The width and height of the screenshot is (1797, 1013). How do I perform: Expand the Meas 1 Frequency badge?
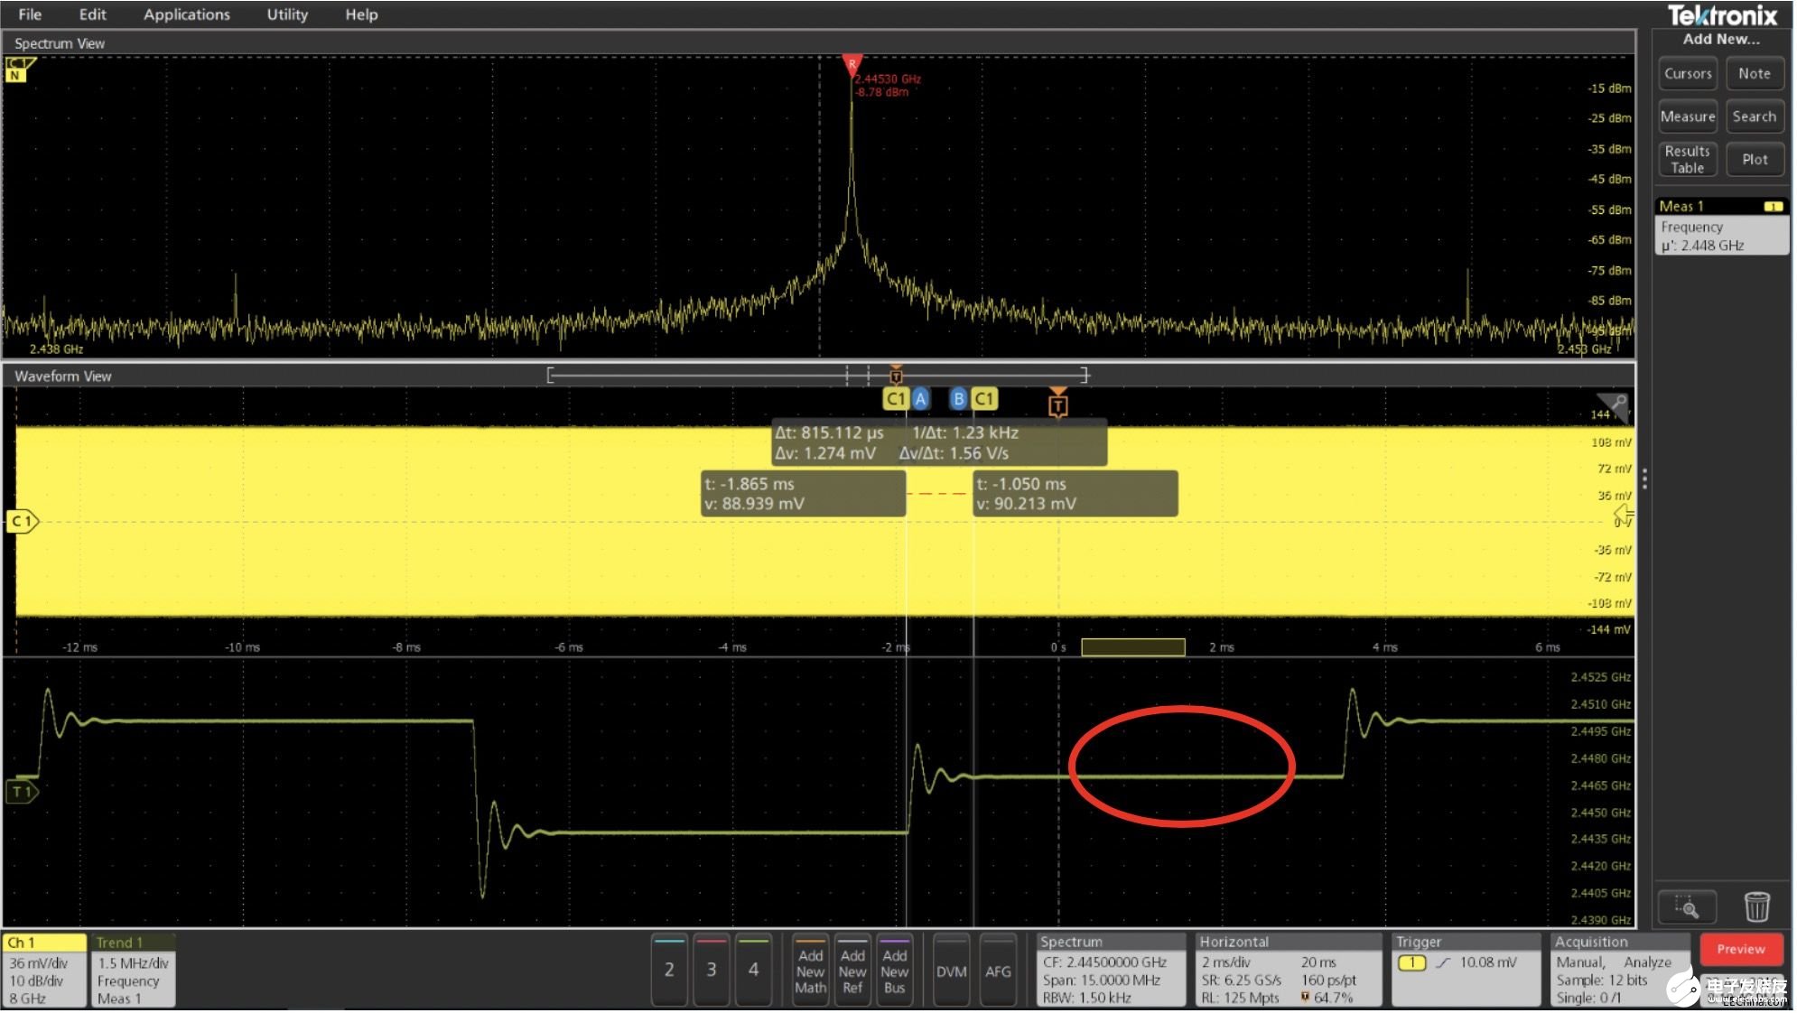[1721, 227]
